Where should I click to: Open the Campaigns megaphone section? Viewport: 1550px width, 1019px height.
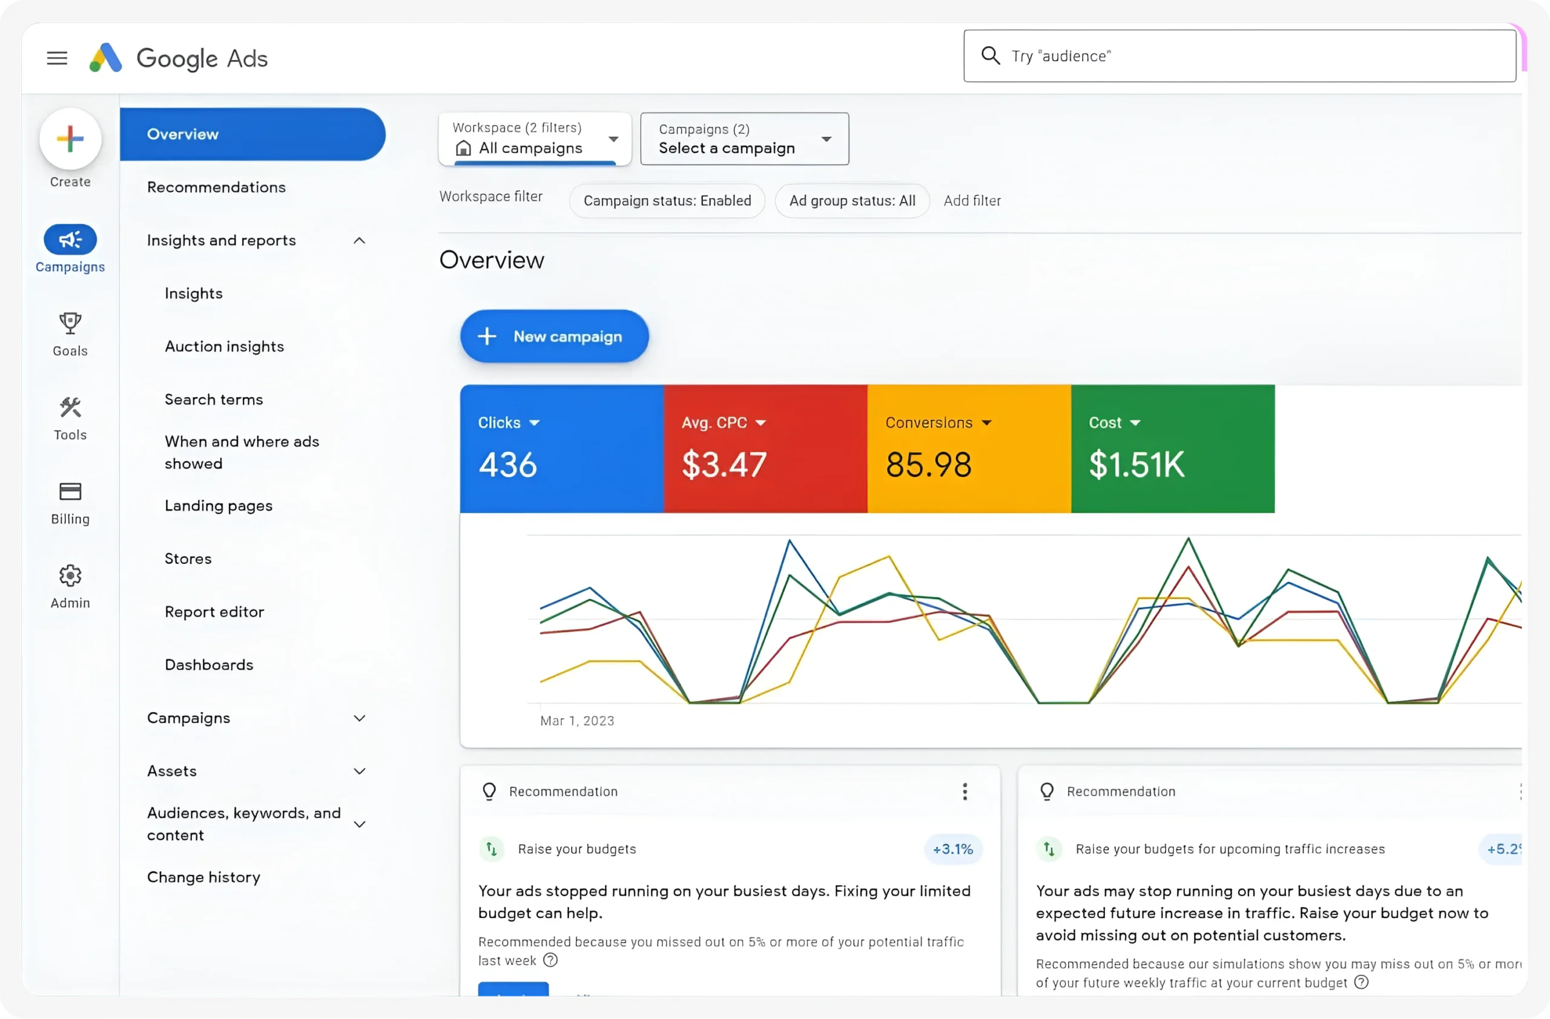click(x=70, y=248)
